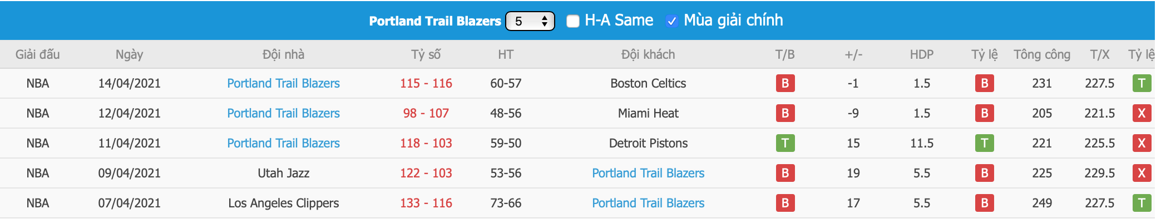The width and height of the screenshot is (1156, 224).
Task: Uncheck the Mùa giải chính checkbox
Action: (672, 21)
